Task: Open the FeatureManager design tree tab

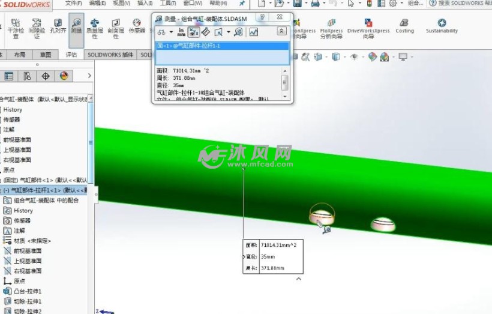Action: click(9, 76)
